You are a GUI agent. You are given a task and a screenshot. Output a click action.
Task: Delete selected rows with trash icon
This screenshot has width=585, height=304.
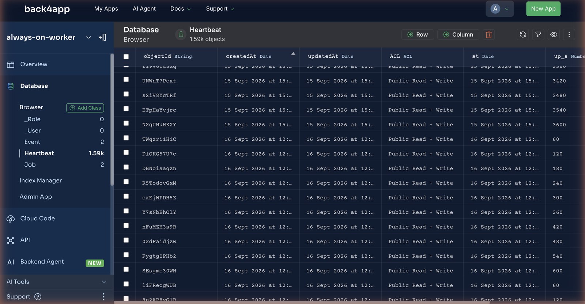(x=488, y=34)
